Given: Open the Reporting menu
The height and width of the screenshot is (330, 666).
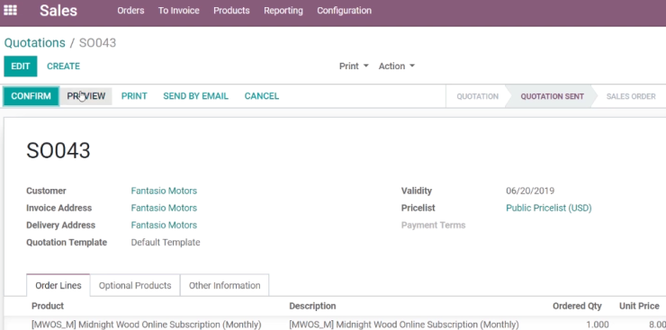Looking at the screenshot, I should pyautogui.click(x=283, y=11).
